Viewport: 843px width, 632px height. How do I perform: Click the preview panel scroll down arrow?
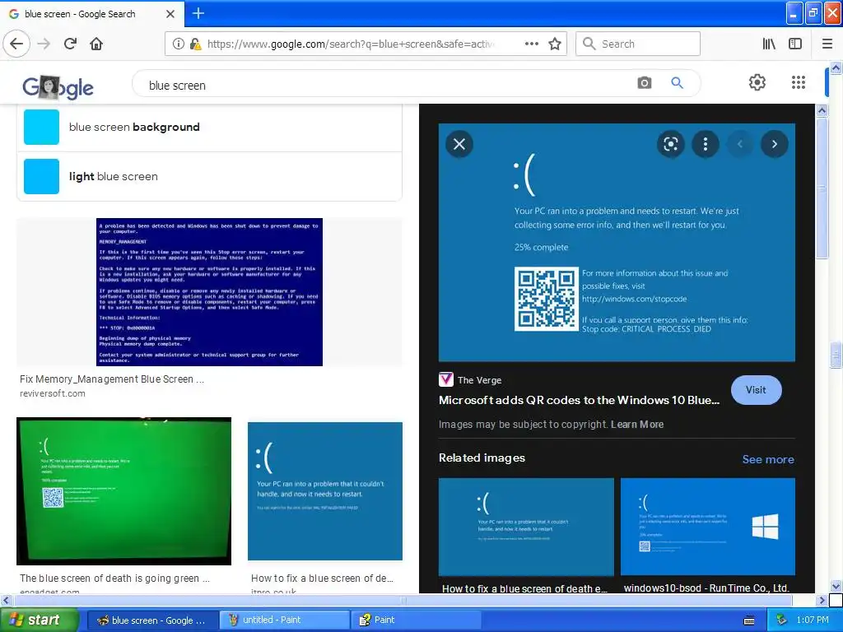[x=836, y=587]
